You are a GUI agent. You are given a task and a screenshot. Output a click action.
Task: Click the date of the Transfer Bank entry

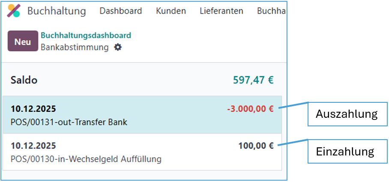(33, 109)
